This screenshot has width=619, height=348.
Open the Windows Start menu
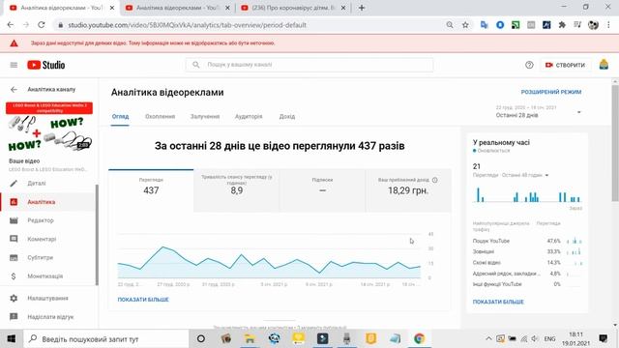coord(11,338)
